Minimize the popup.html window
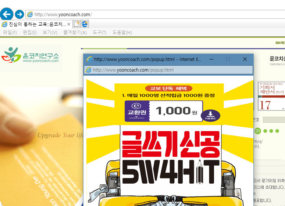The height and width of the screenshot is (206, 285). coord(211,59)
